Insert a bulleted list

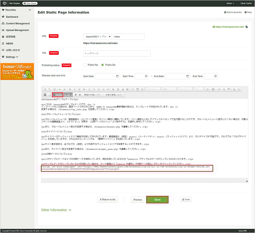(x=94, y=89)
